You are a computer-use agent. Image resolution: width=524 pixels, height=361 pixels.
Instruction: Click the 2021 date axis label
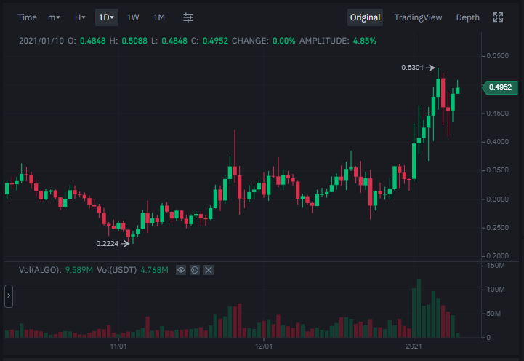coord(414,346)
